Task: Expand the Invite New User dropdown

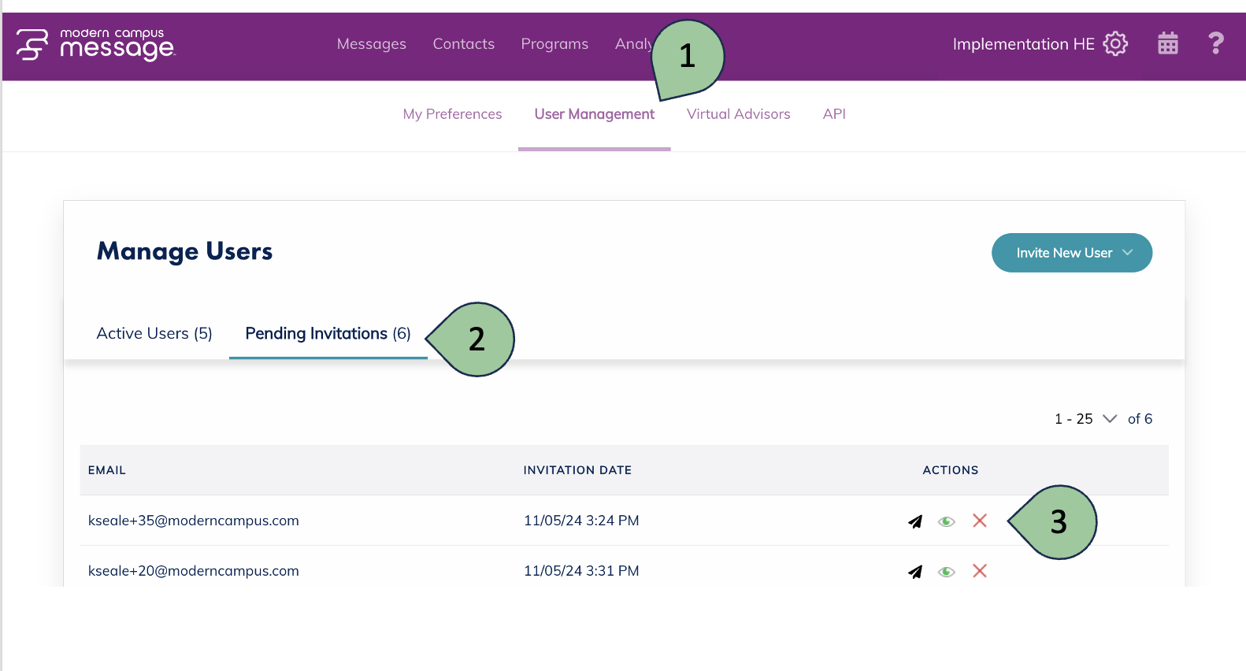Action: [1071, 253]
